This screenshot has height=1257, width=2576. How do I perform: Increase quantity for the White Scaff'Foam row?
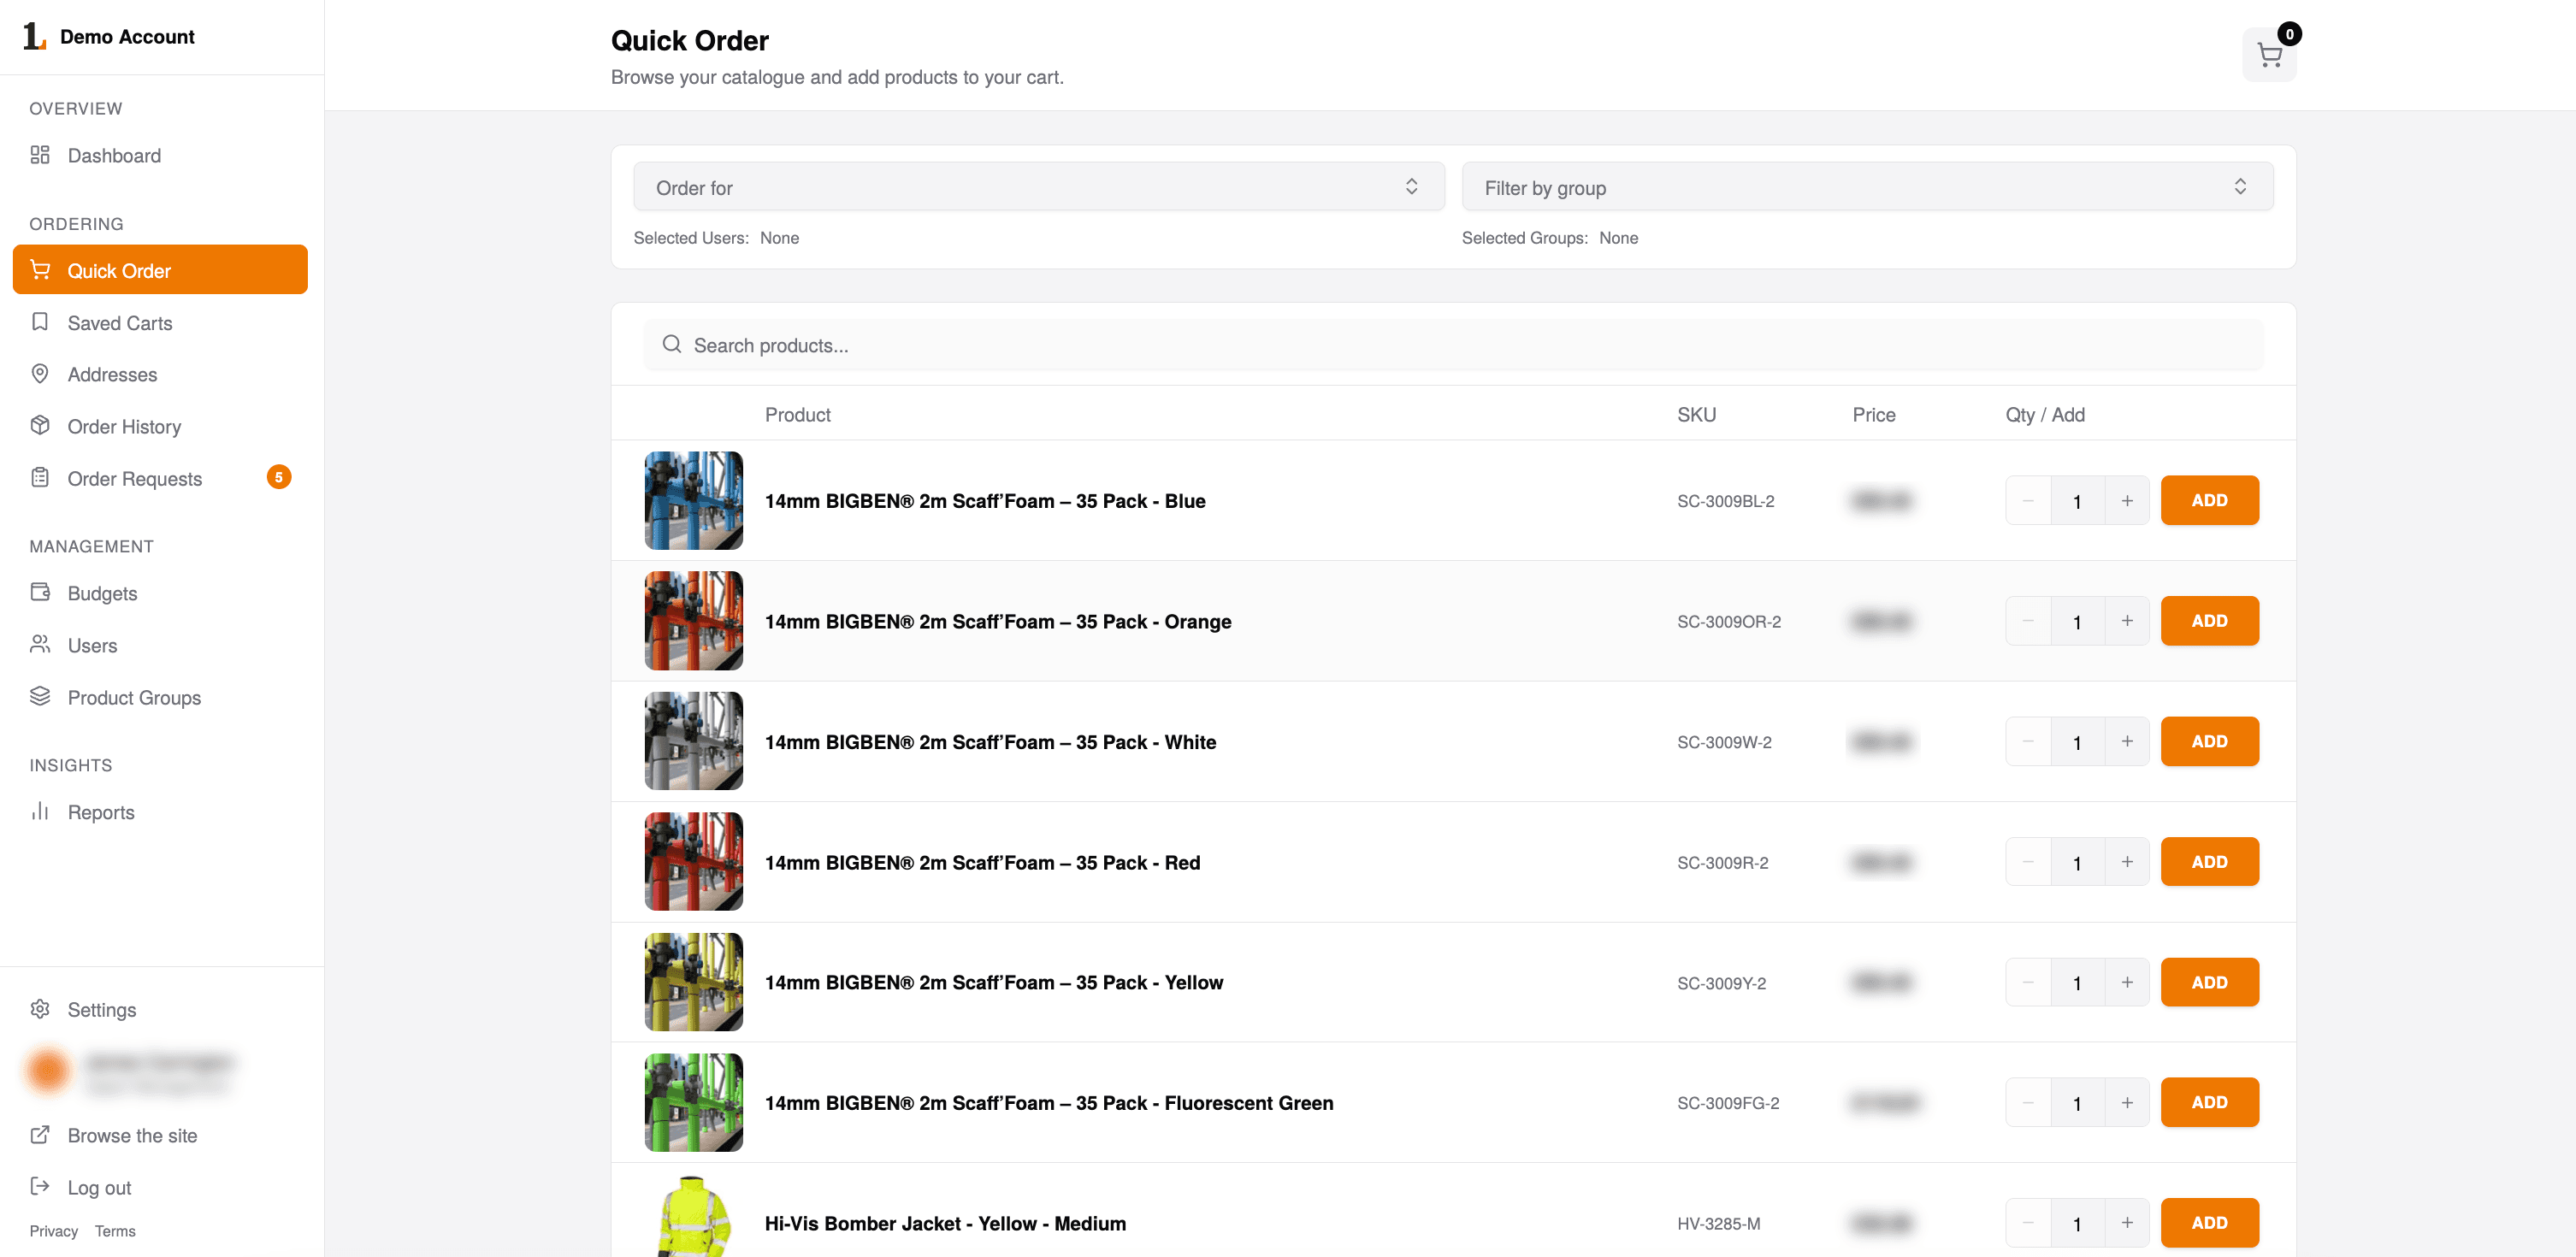pyautogui.click(x=2127, y=741)
